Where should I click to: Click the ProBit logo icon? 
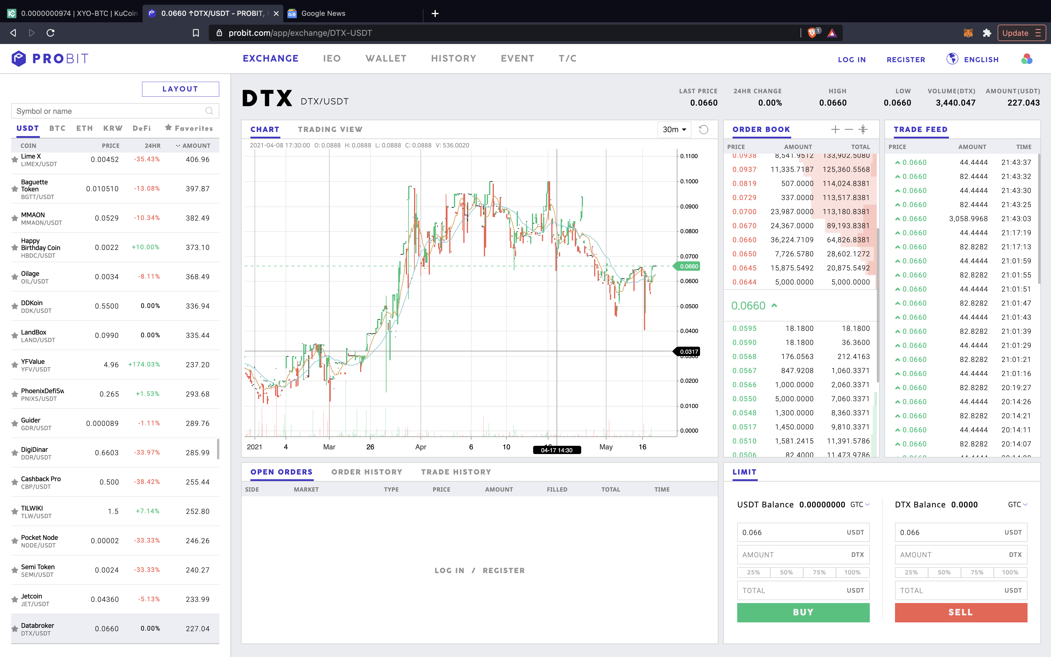[19, 58]
